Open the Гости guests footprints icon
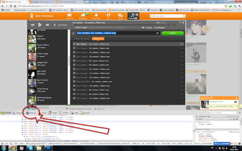The width and height of the screenshot is (242, 151). point(109,16)
